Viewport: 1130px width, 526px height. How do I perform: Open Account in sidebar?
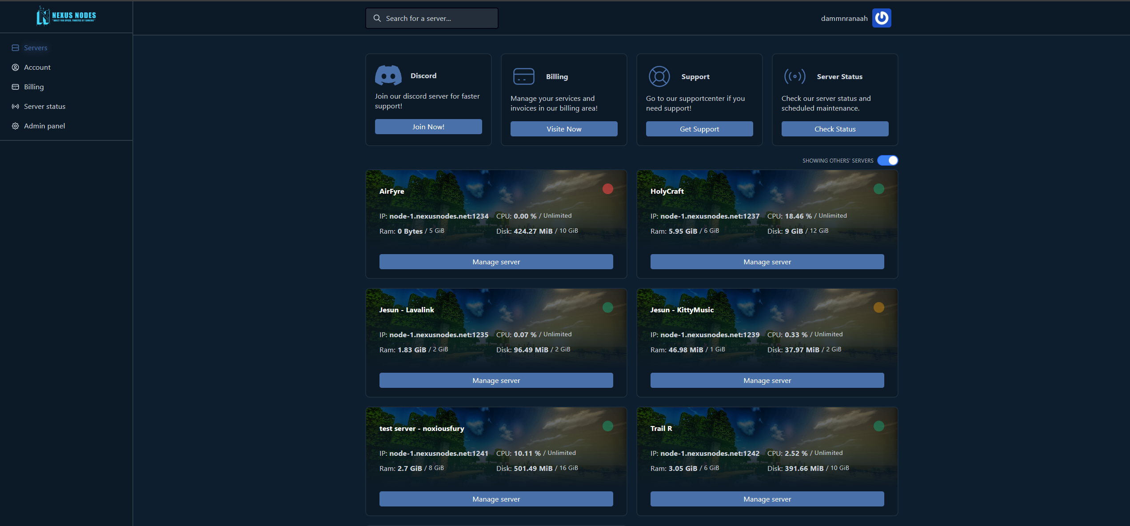tap(37, 67)
